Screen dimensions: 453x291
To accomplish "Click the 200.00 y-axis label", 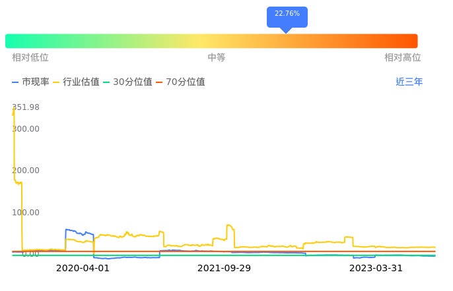I will point(26,171).
